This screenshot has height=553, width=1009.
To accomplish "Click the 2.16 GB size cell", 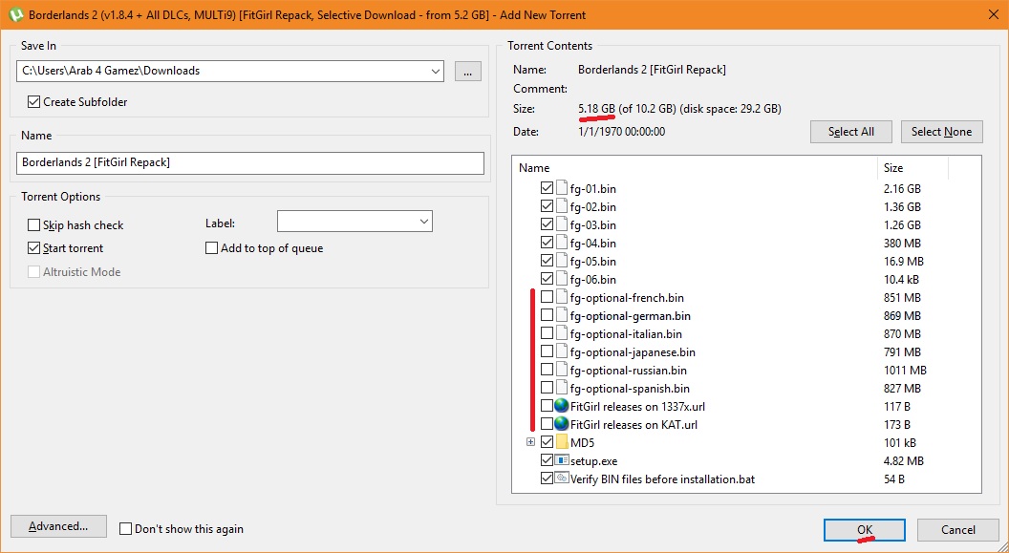I will tap(902, 188).
